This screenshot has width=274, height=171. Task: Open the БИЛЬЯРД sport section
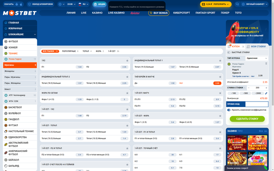pyautogui.click(x=20, y=166)
